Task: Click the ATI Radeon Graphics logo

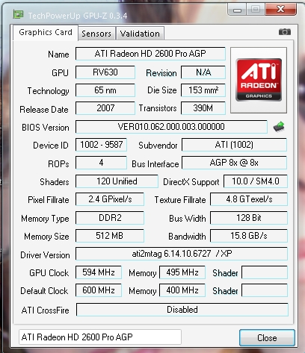Action: coord(259,80)
